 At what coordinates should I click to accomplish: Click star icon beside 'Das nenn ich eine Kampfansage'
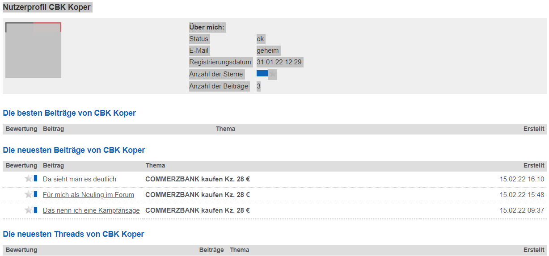[x=29, y=210]
